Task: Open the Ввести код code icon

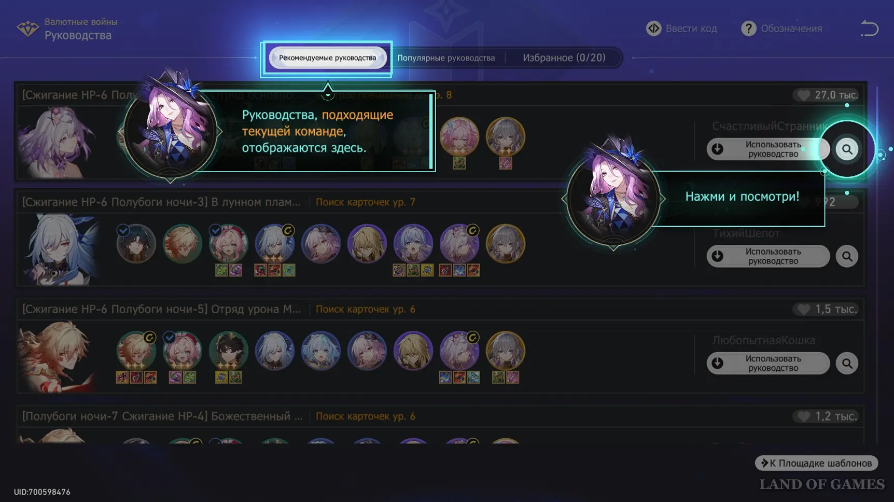Action: (653, 29)
